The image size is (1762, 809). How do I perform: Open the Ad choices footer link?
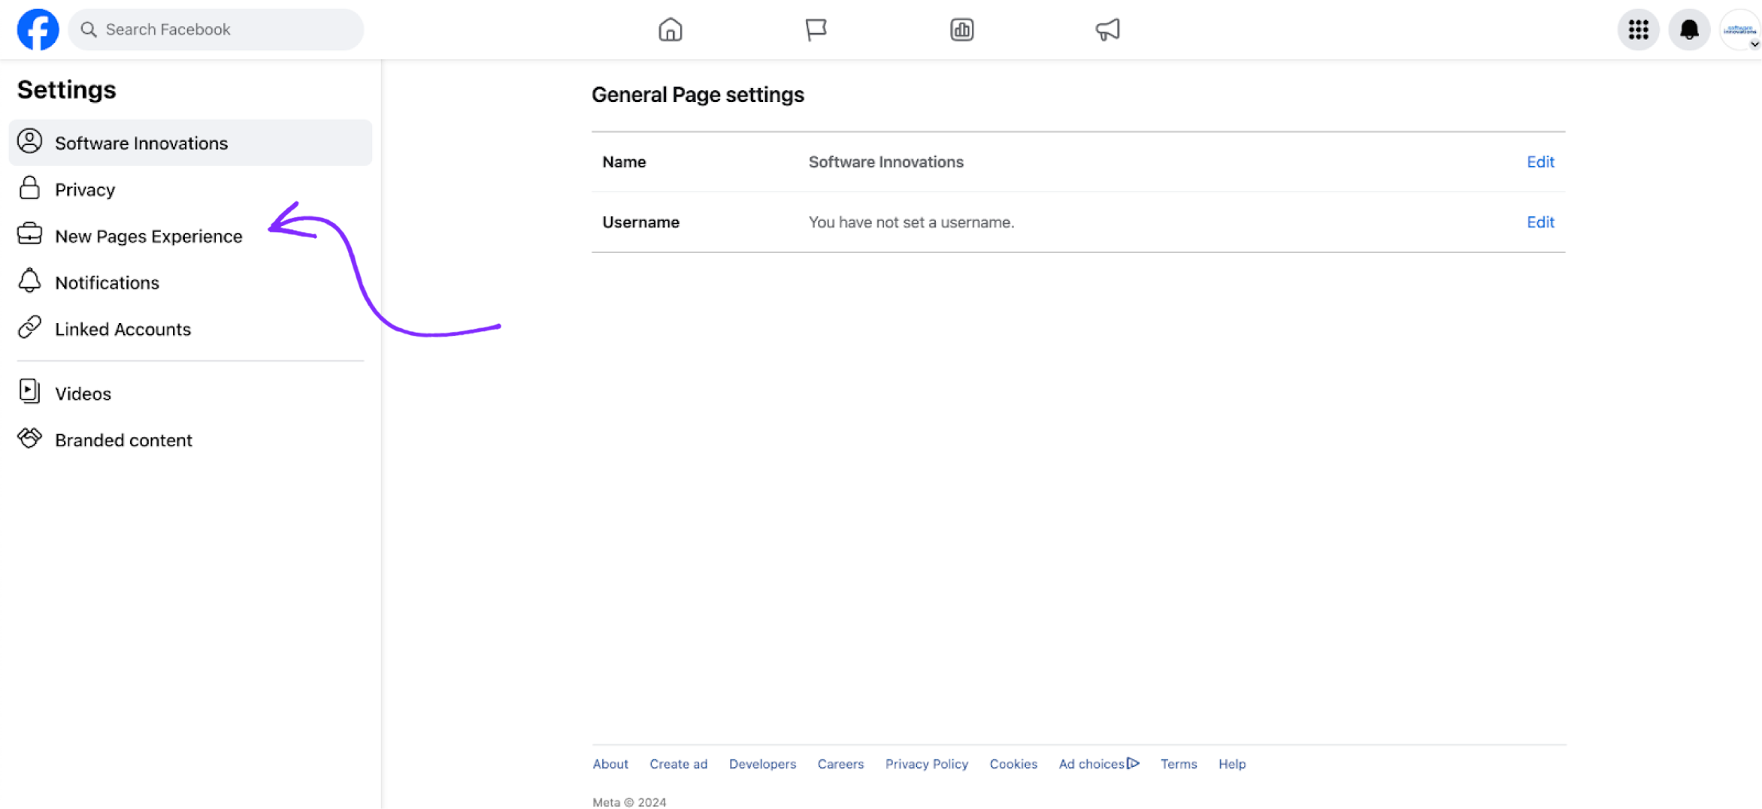point(1098,764)
